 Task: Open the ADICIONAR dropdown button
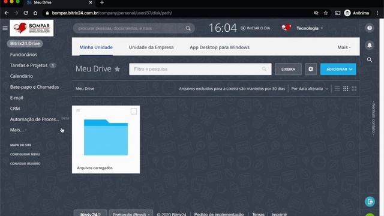coord(338,70)
